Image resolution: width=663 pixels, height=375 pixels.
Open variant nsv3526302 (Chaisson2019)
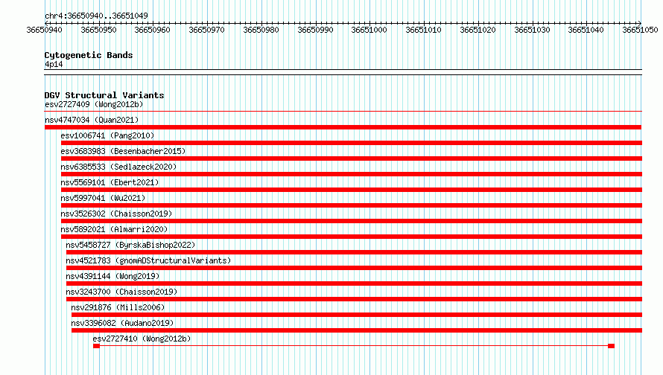pos(116,214)
